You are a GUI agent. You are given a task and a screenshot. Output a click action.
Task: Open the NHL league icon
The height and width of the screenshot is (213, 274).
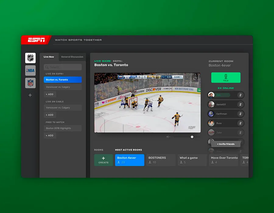30,58
